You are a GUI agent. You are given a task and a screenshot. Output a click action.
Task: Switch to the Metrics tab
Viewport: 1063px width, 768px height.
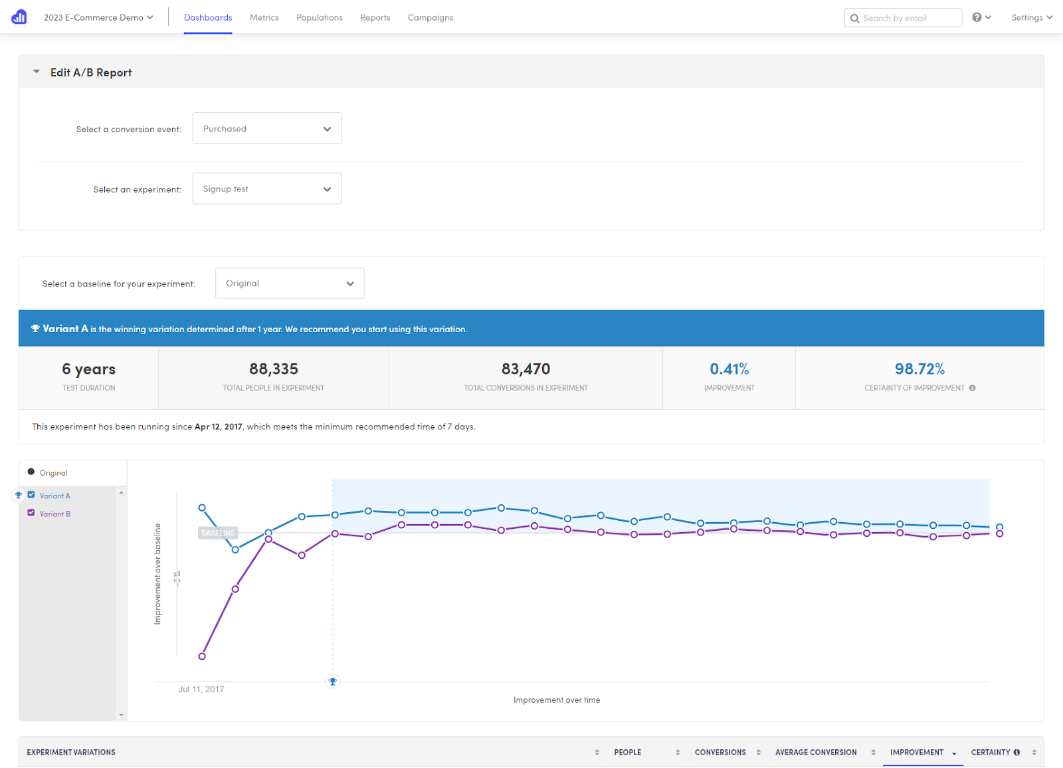click(264, 17)
